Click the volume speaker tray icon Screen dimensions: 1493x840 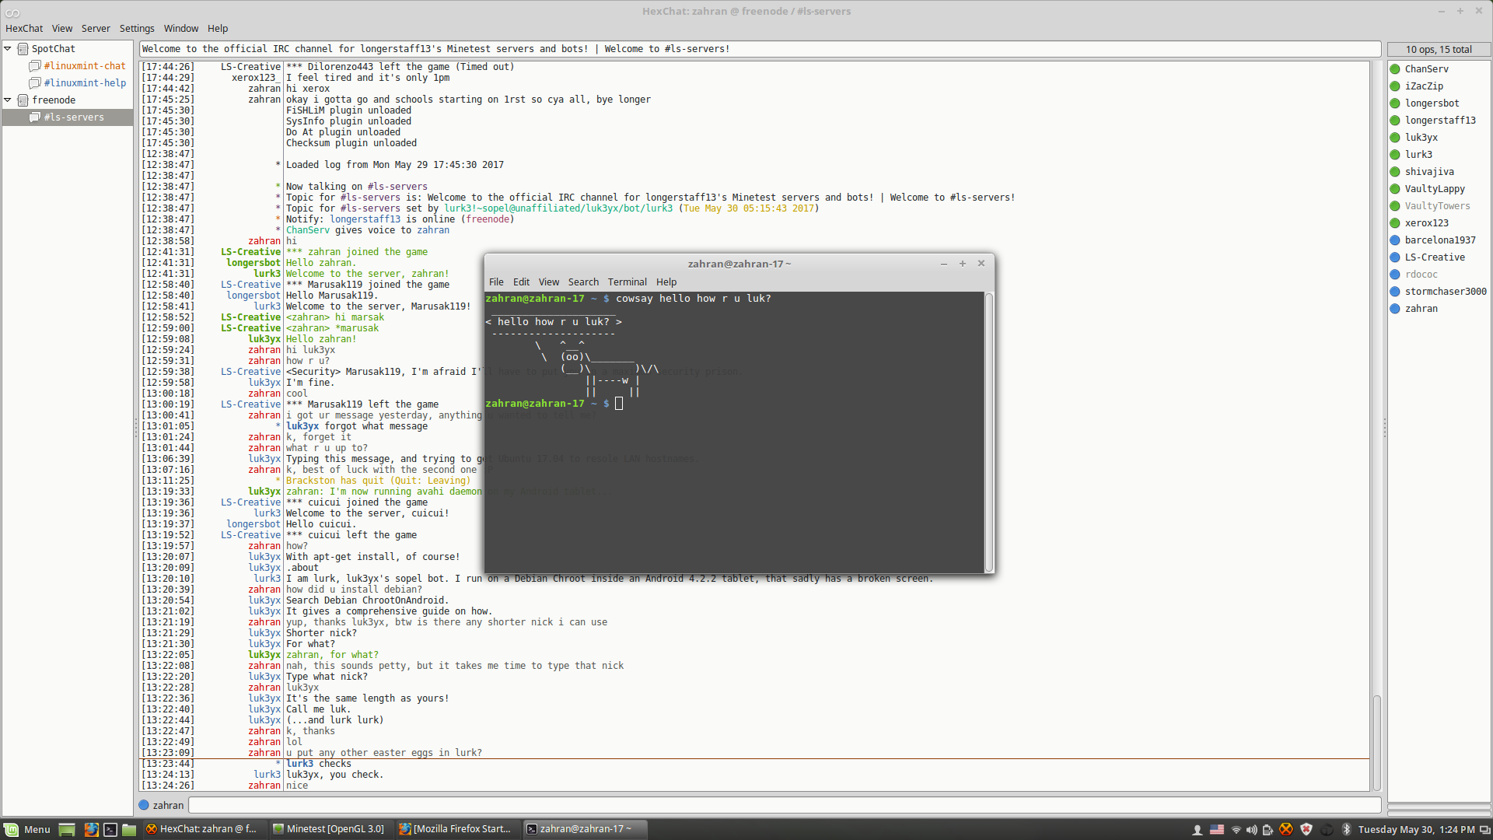[x=1251, y=830]
